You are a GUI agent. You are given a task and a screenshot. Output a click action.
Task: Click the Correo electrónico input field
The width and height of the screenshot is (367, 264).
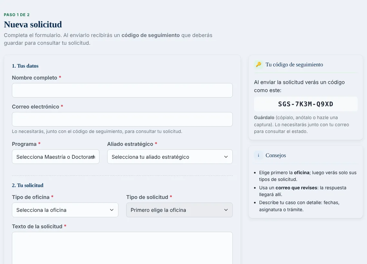coord(122,119)
